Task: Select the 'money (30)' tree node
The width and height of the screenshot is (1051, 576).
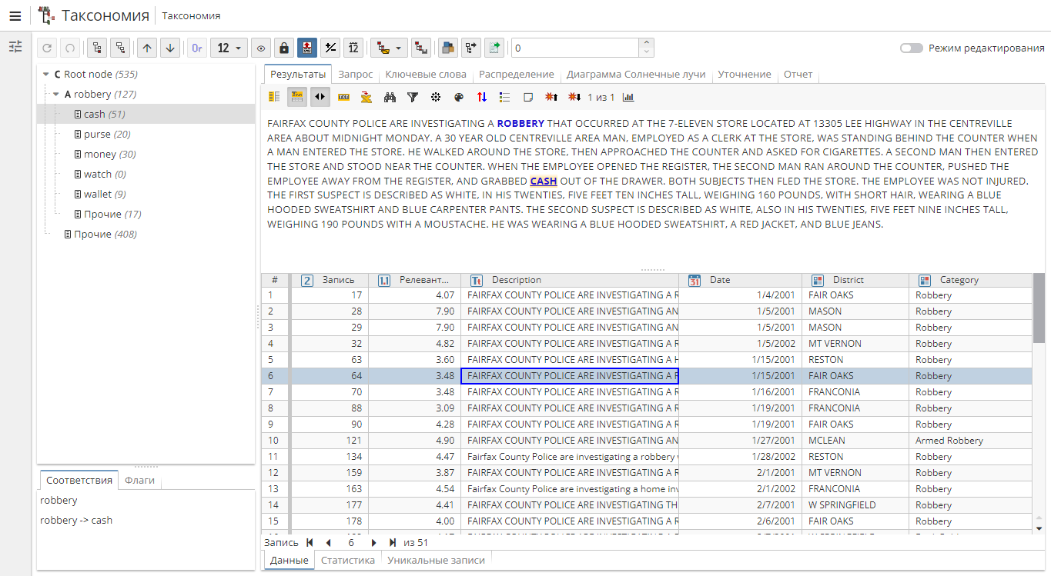Action: pyautogui.click(x=109, y=154)
